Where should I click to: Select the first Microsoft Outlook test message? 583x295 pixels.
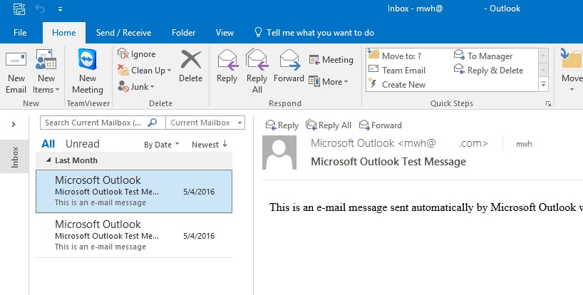pyautogui.click(x=134, y=192)
